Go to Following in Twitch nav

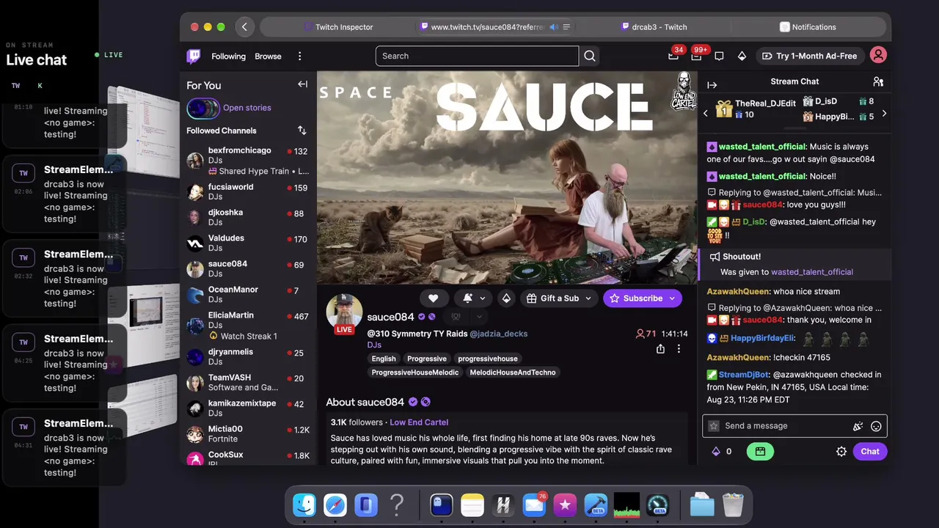coord(228,56)
